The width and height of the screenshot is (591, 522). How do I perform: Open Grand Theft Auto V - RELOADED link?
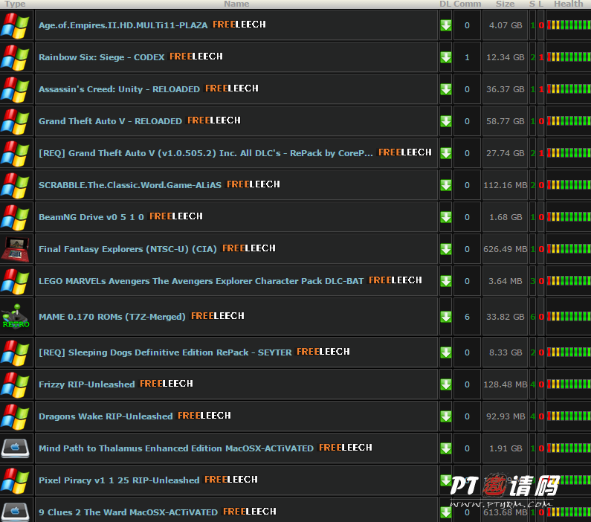[110, 121]
